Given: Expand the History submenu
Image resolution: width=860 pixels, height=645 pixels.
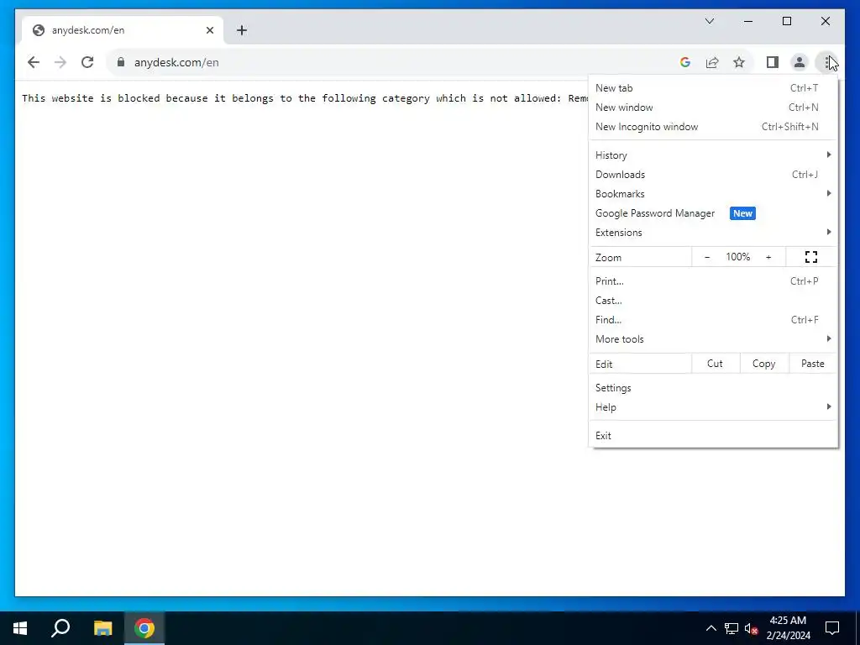Looking at the screenshot, I should click(x=713, y=155).
